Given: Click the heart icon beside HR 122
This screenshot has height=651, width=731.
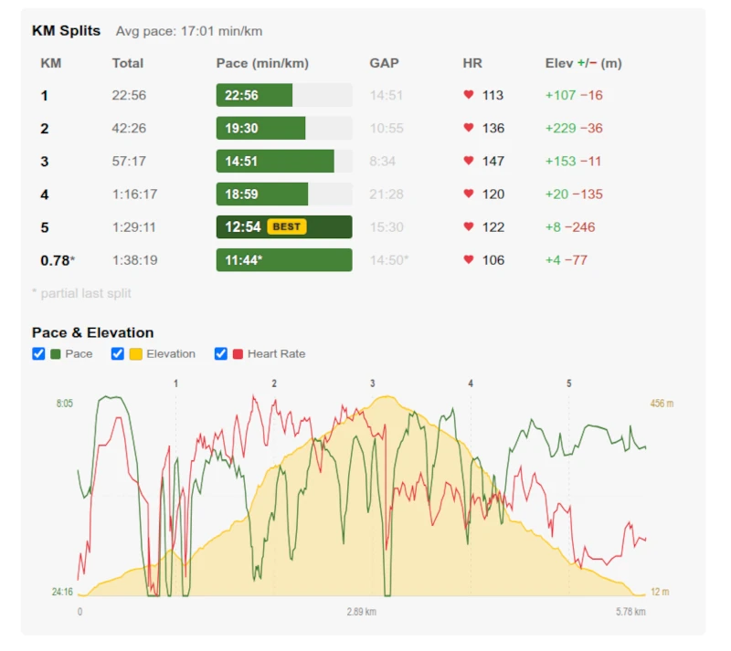Looking at the screenshot, I should [469, 227].
